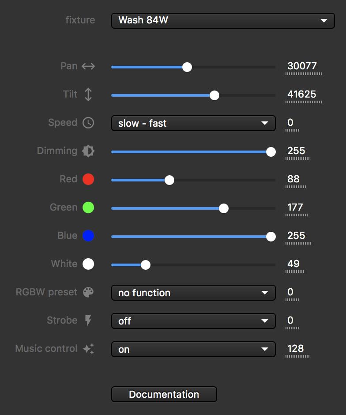This screenshot has width=346, height=415.
Task: Click the green color circle
Action: pos(88,207)
